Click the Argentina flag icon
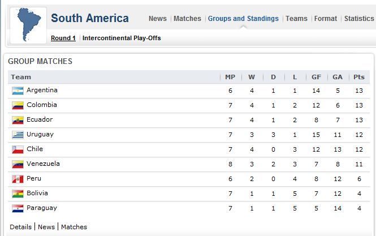Screen dimensions: 376x236 pos(18,91)
